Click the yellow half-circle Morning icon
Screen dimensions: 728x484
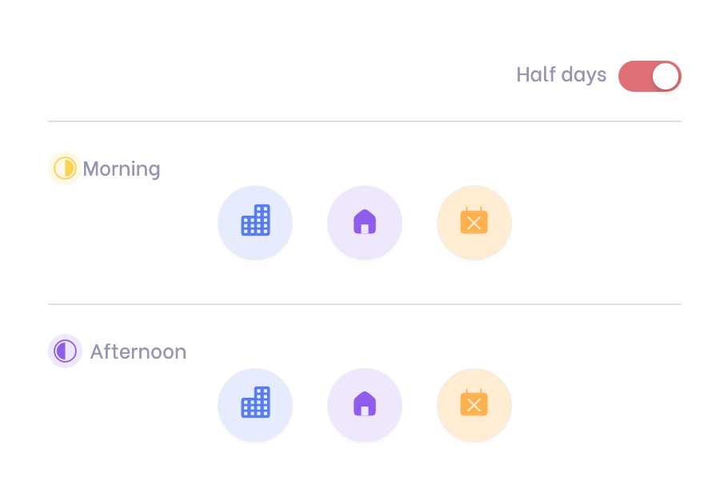click(65, 169)
